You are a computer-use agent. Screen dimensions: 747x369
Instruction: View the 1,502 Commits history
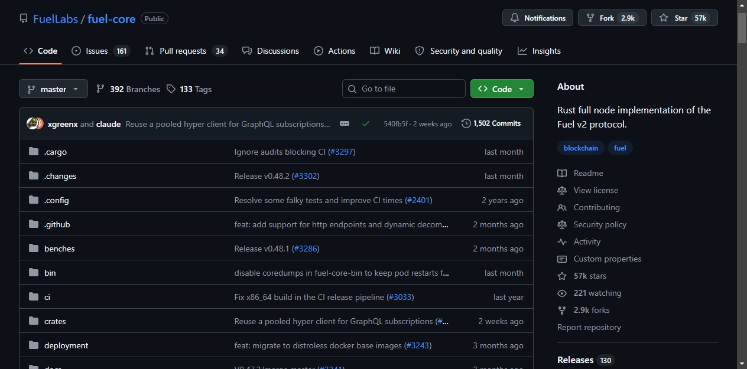coord(491,123)
